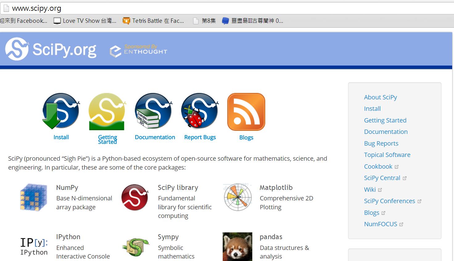Click 'Data structures & analysis' text
454x261 pixels.
tap(284, 252)
